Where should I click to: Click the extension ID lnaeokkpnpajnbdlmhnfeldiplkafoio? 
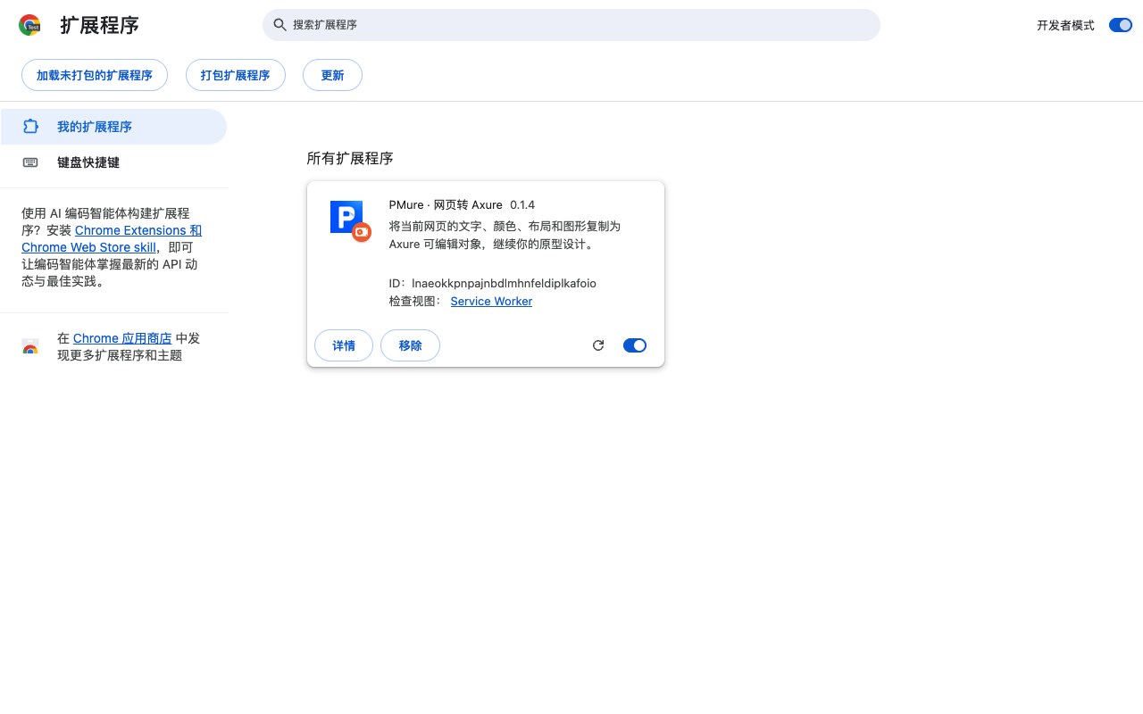point(504,284)
